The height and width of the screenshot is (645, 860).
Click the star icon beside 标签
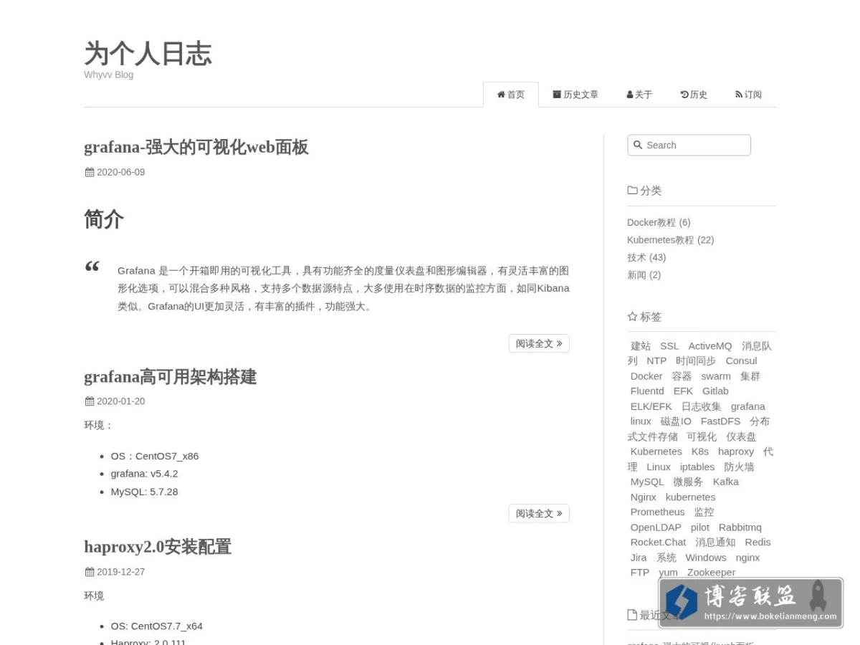pyautogui.click(x=632, y=316)
